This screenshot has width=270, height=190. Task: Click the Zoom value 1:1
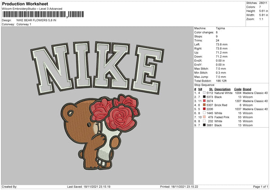(261, 19)
